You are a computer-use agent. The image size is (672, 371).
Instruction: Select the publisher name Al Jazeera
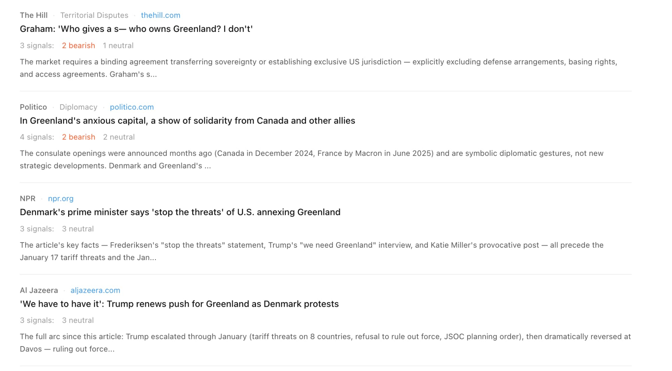coord(39,290)
